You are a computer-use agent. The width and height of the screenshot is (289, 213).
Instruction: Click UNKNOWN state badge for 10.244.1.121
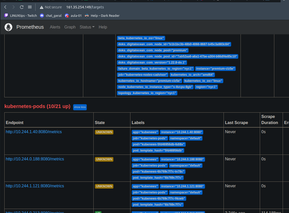(x=104, y=186)
